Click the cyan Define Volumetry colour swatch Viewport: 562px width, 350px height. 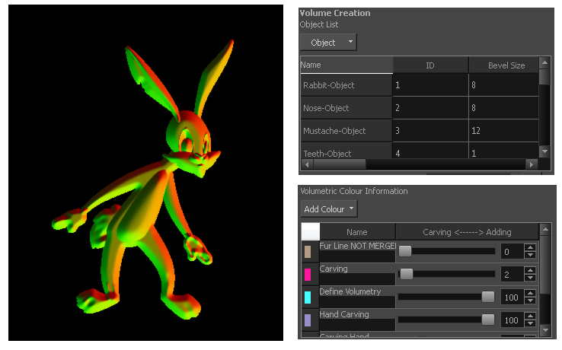308,297
